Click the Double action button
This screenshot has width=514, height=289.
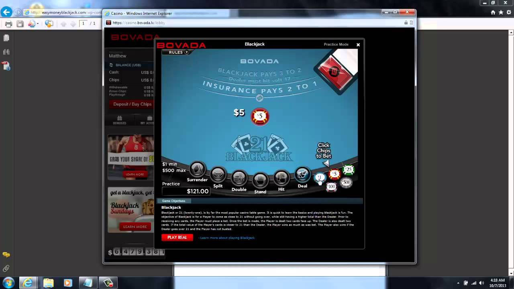click(x=239, y=178)
